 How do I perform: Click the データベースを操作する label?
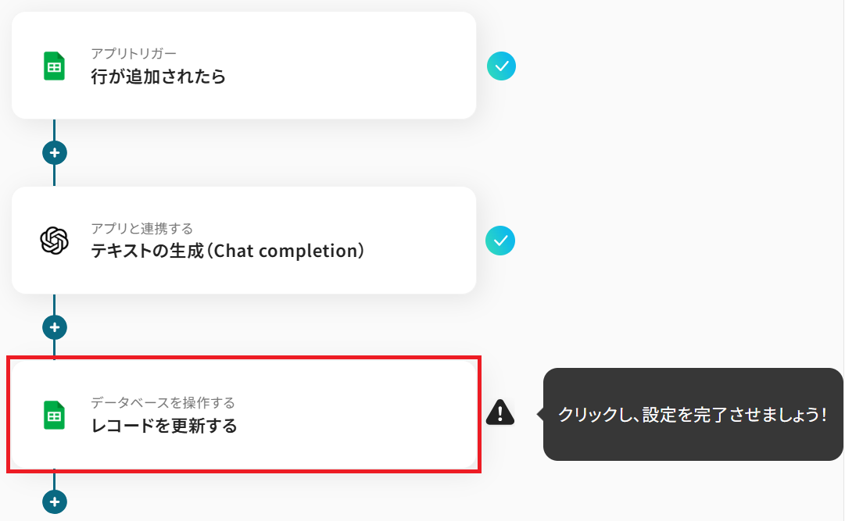163,403
